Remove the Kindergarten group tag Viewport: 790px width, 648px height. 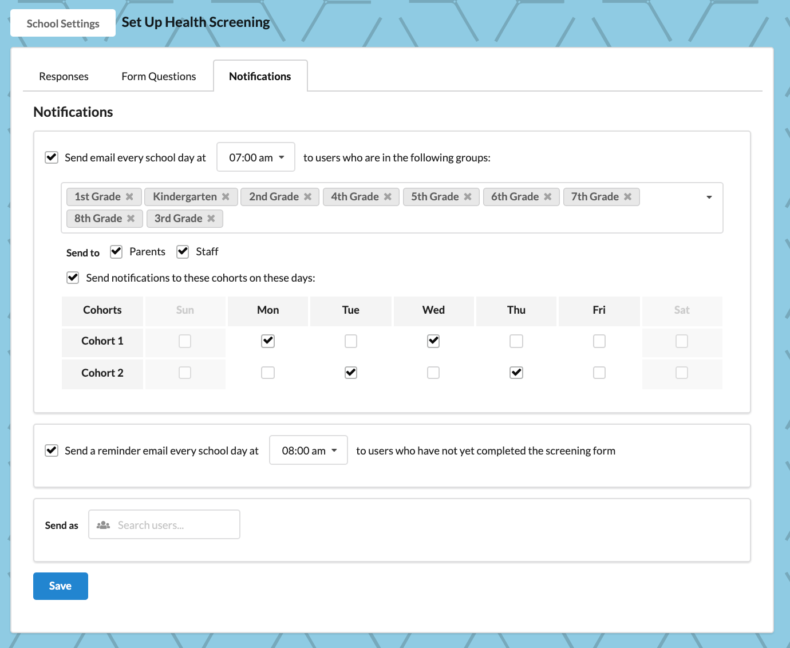point(226,197)
